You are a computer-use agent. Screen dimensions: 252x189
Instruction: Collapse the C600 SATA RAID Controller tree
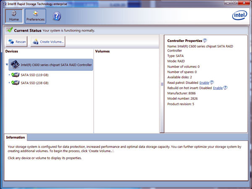(x=7, y=65)
